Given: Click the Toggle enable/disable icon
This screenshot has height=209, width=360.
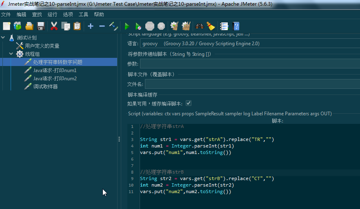Looking at the screenshot, I should 113,26.
